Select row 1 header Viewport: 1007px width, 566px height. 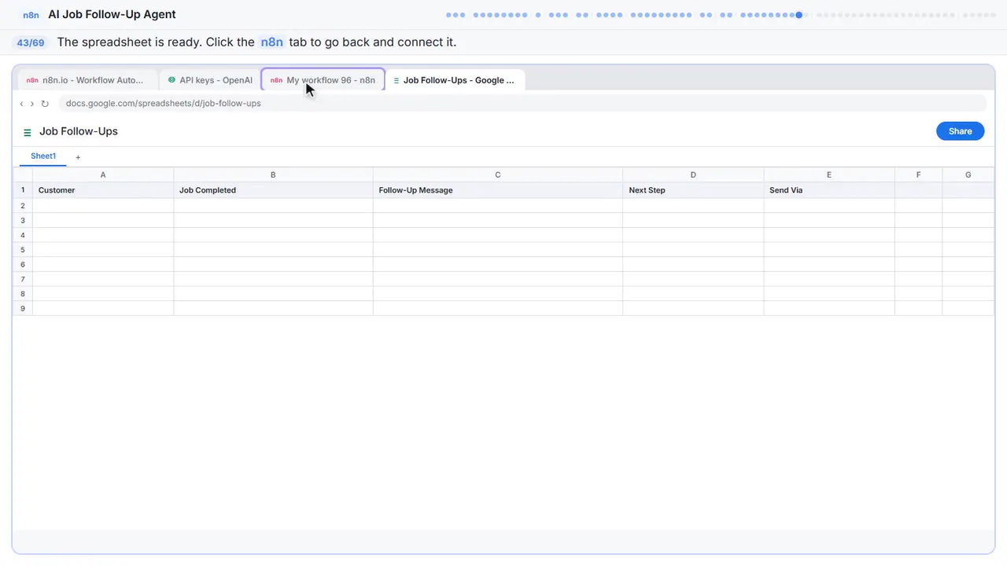coord(23,190)
